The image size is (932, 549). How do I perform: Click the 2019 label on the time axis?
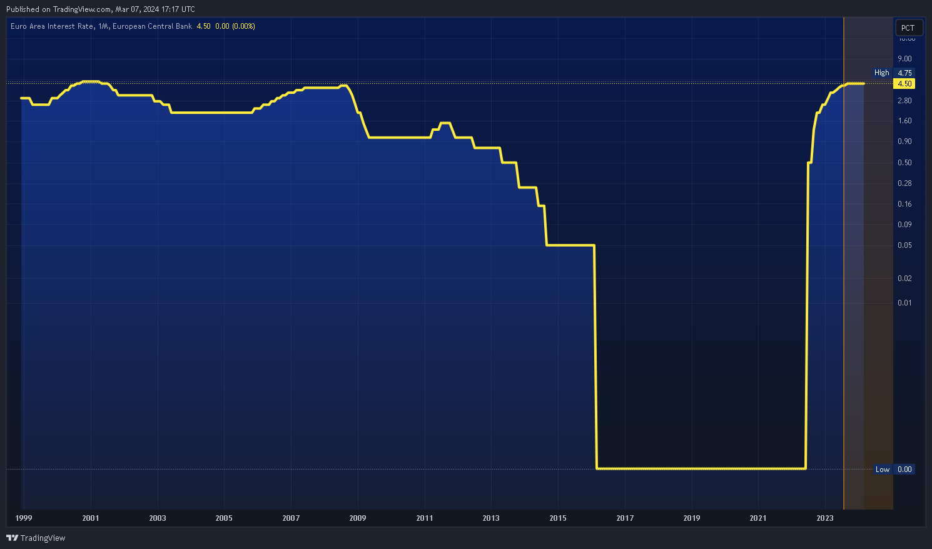(x=692, y=518)
